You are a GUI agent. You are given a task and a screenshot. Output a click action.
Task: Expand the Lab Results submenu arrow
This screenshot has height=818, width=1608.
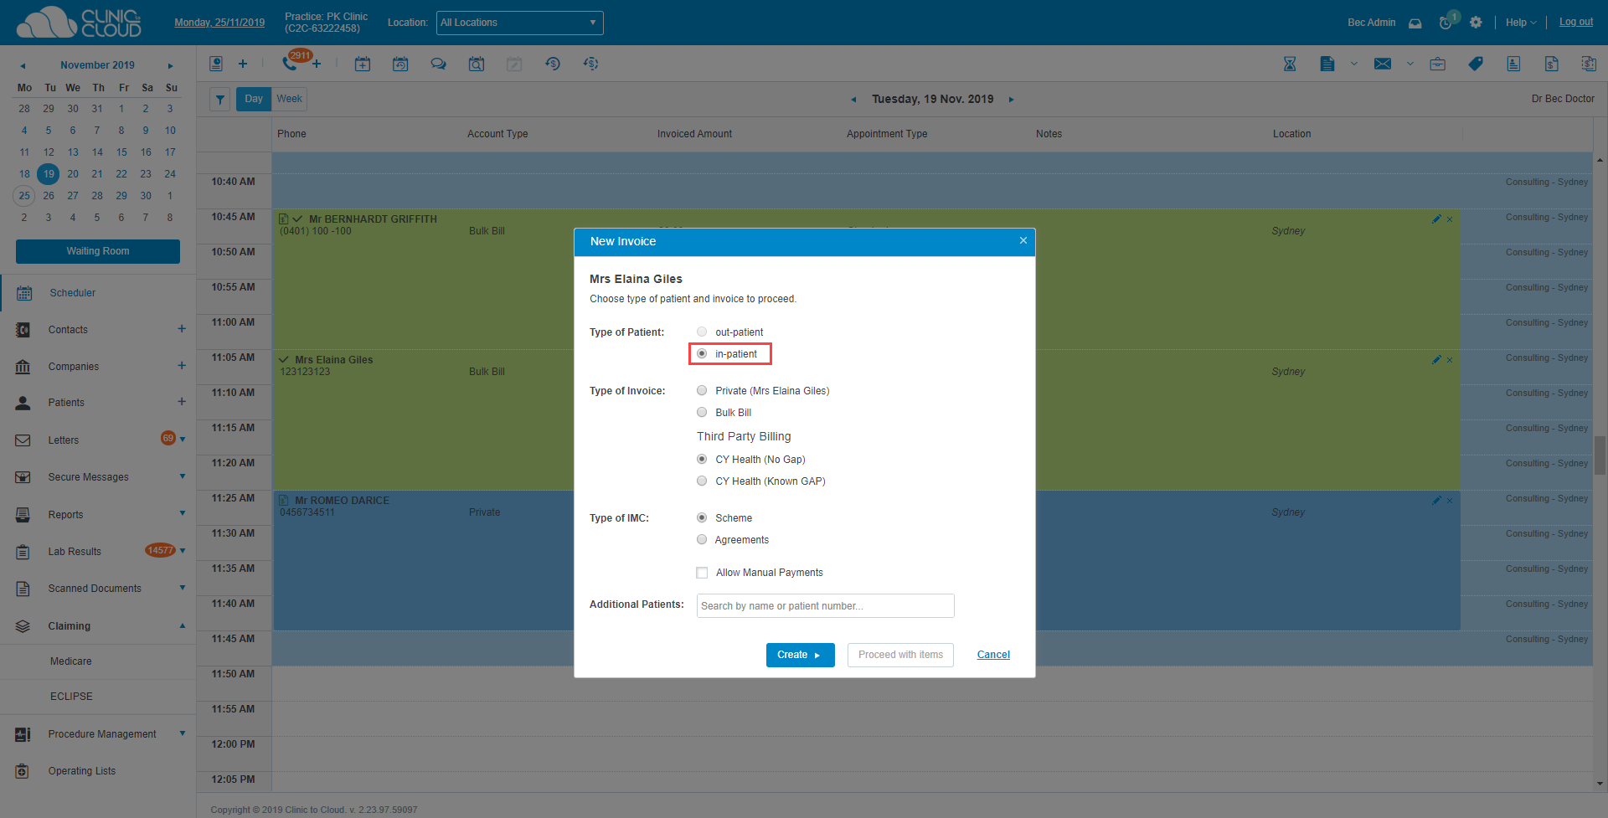point(183,551)
